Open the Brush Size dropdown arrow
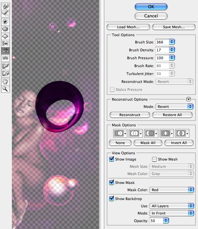This screenshot has height=229, width=198. (x=172, y=42)
